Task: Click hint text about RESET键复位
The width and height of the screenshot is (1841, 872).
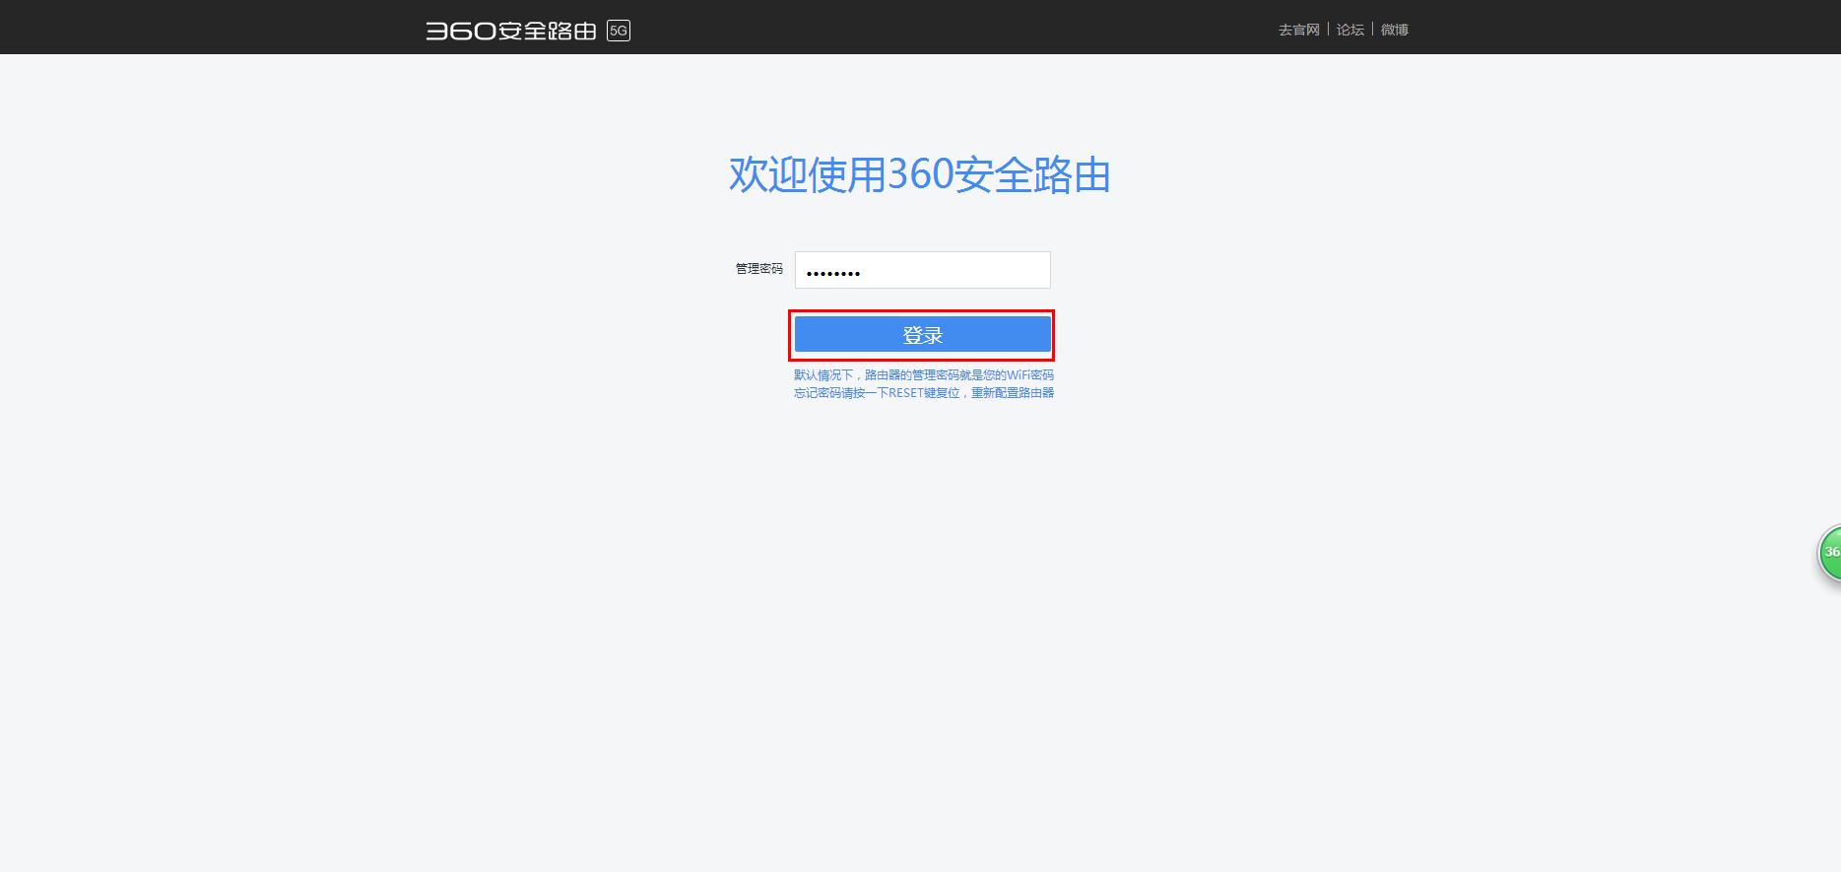Action: (924, 392)
